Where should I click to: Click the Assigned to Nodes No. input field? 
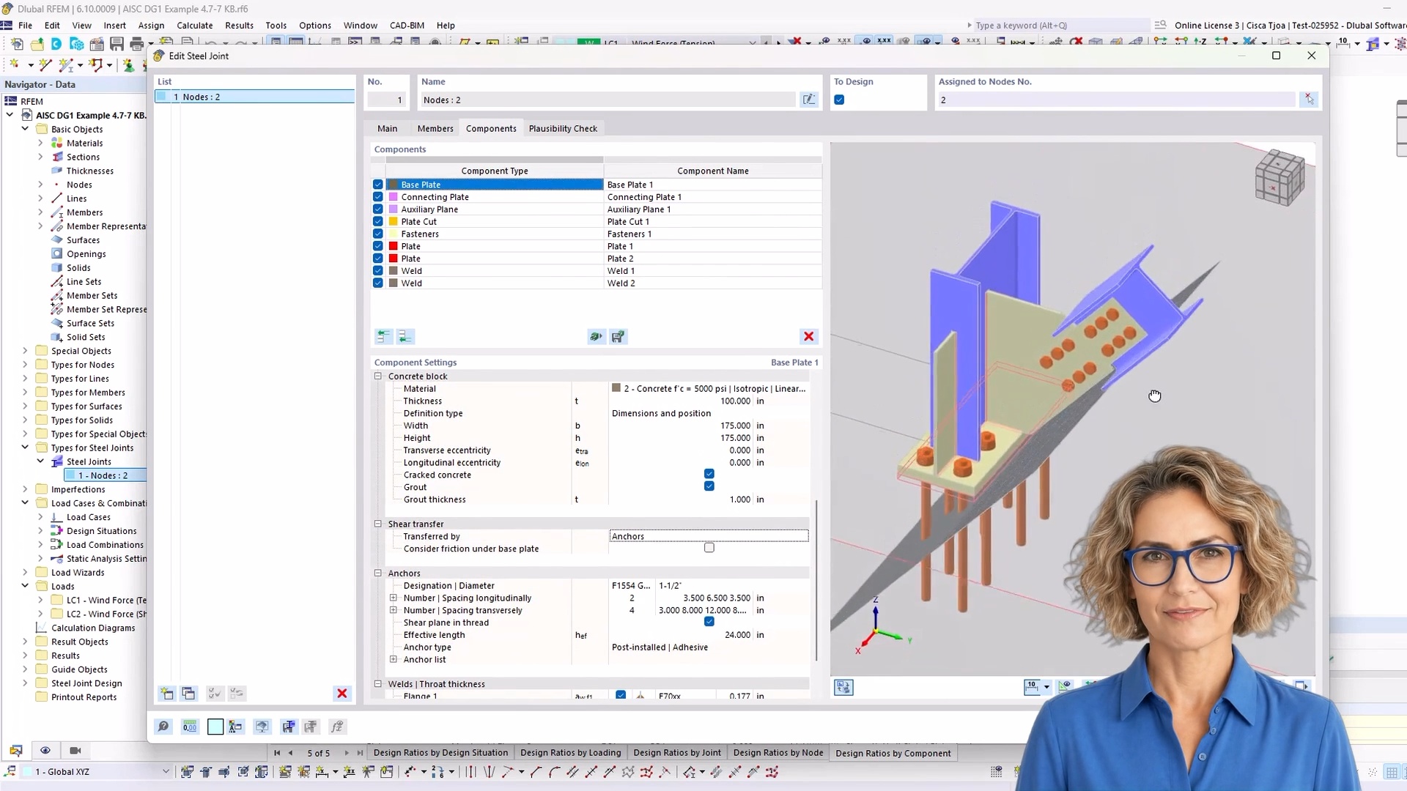tap(1115, 100)
